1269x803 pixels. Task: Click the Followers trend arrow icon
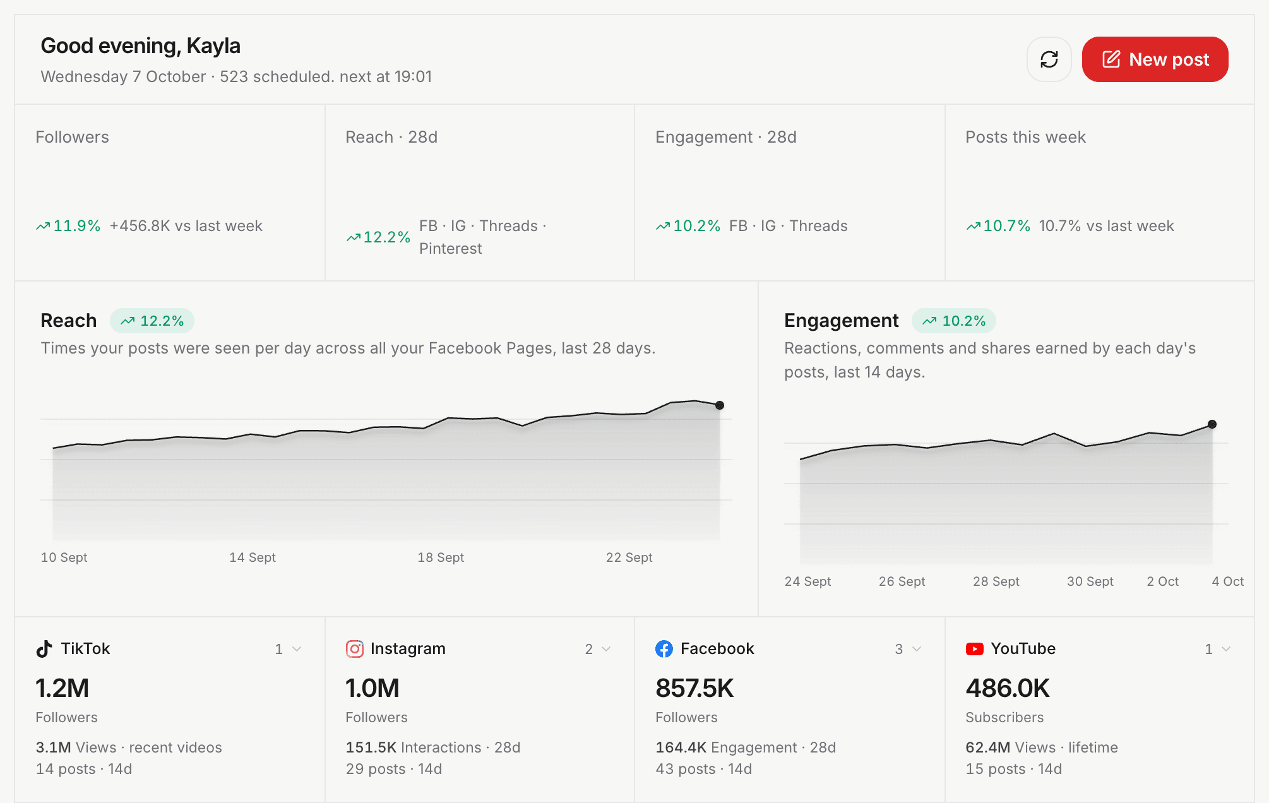click(x=43, y=226)
